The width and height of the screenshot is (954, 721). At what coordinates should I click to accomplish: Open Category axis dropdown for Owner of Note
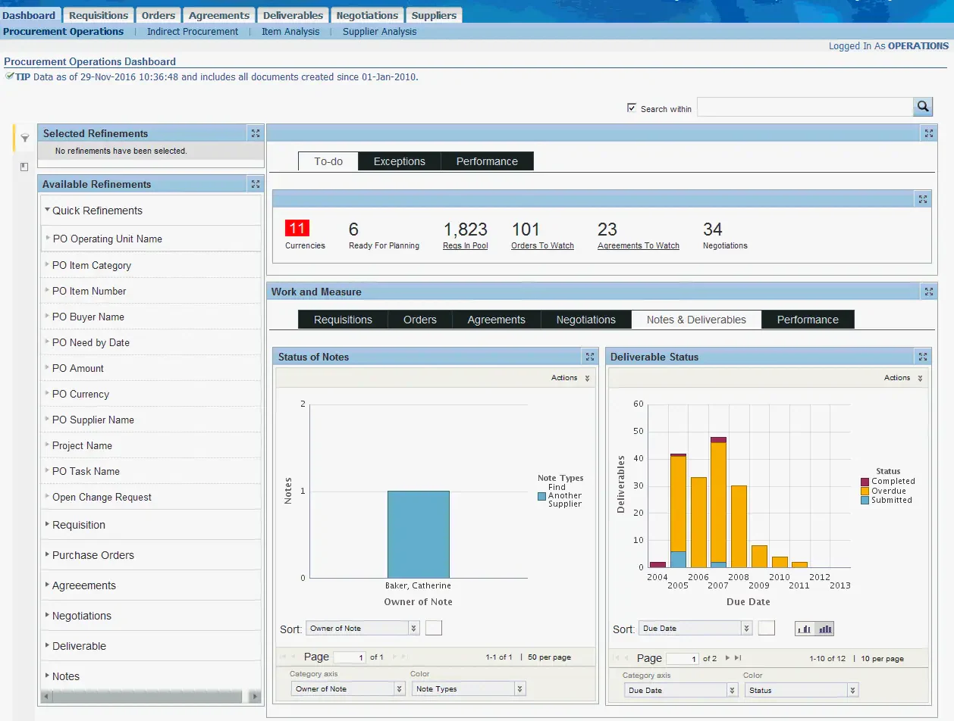point(348,688)
